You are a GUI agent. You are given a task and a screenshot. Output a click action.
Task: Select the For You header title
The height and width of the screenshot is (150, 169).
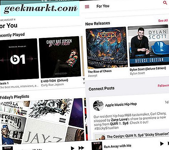click(x=103, y=6)
